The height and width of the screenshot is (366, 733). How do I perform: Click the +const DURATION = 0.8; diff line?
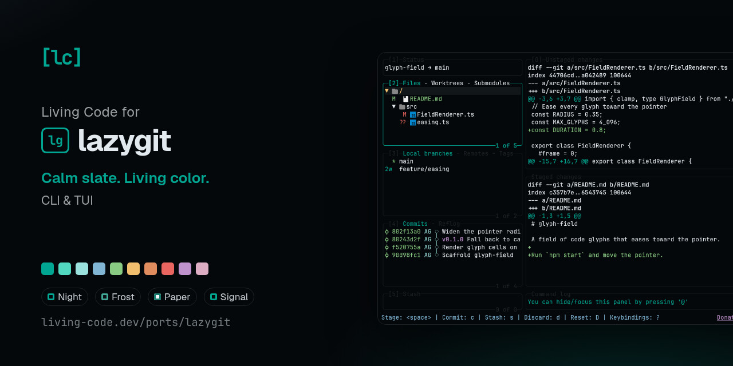click(x=567, y=130)
